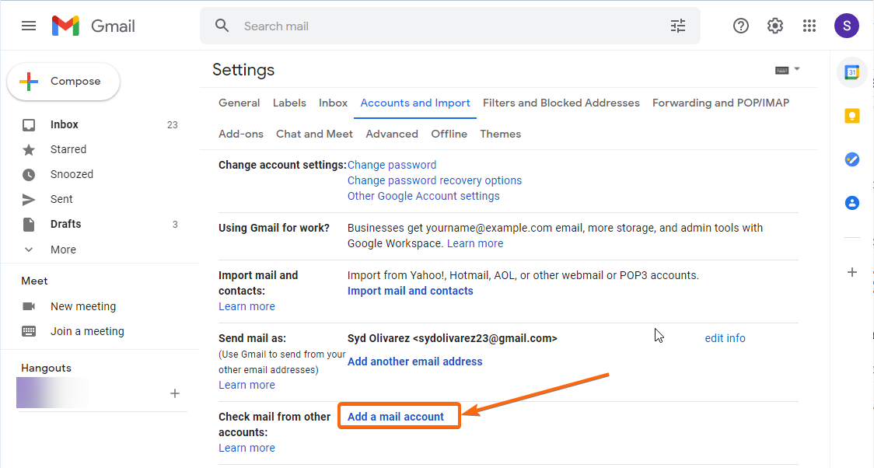Switch to Forwarding and POP/IMAP tab

721,103
